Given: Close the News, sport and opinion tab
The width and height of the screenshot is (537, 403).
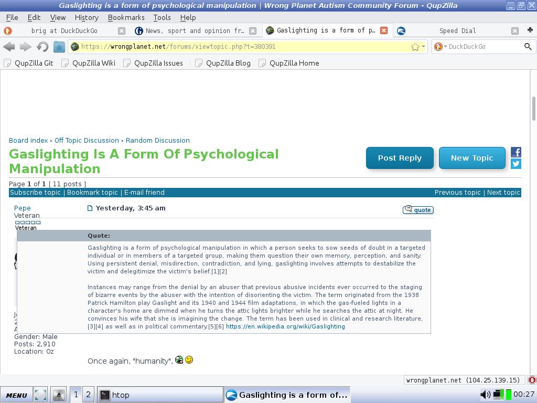Looking at the screenshot, I should point(253,31).
